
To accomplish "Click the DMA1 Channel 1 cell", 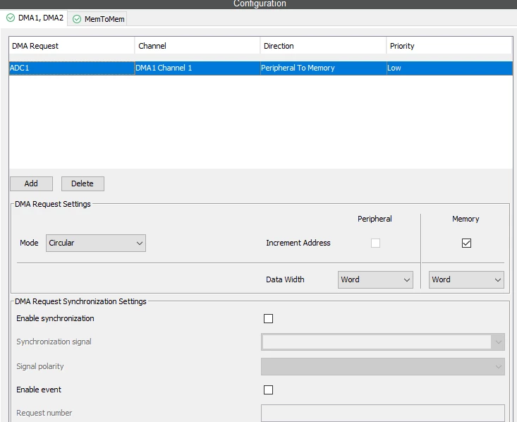I will [197, 68].
